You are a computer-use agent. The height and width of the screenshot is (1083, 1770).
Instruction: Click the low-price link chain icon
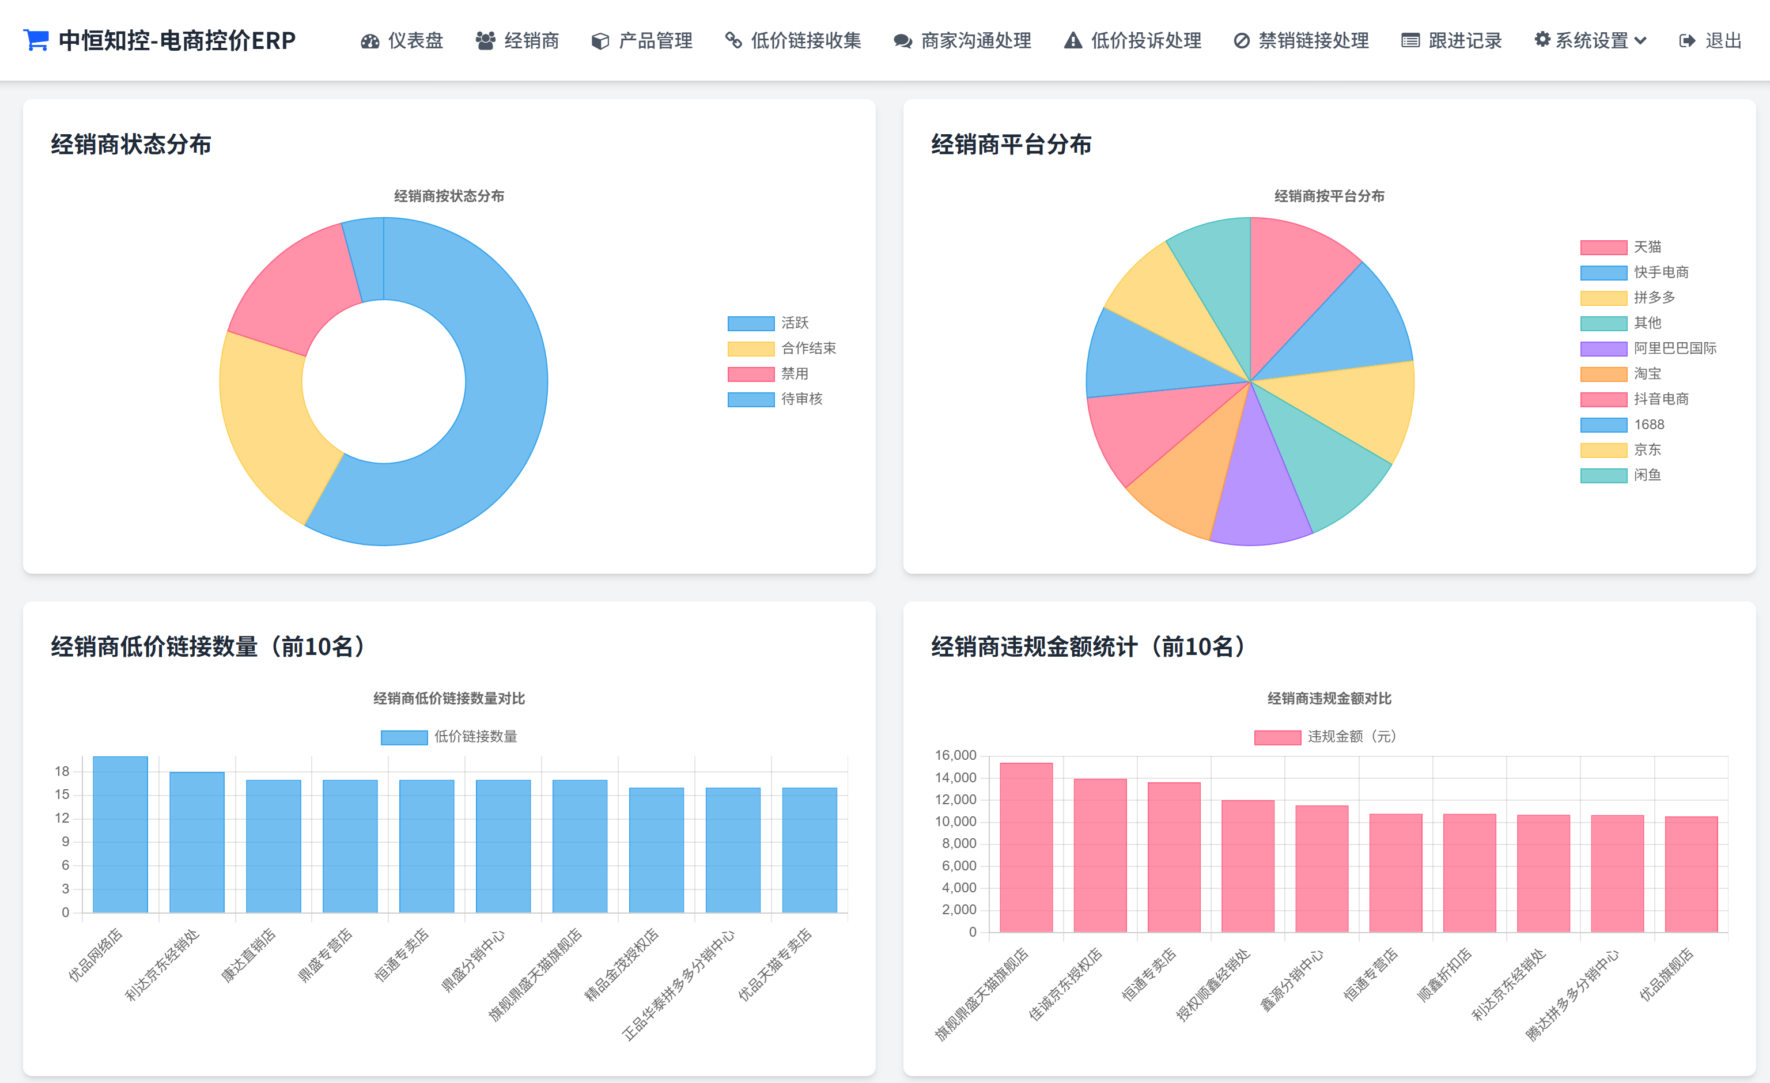click(x=733, y=40)
